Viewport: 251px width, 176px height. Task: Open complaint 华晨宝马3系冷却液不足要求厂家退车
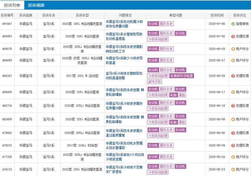124,169
